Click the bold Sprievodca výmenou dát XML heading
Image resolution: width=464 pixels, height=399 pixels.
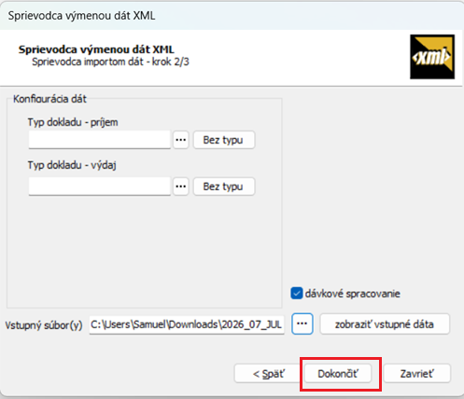pos(96,49)
